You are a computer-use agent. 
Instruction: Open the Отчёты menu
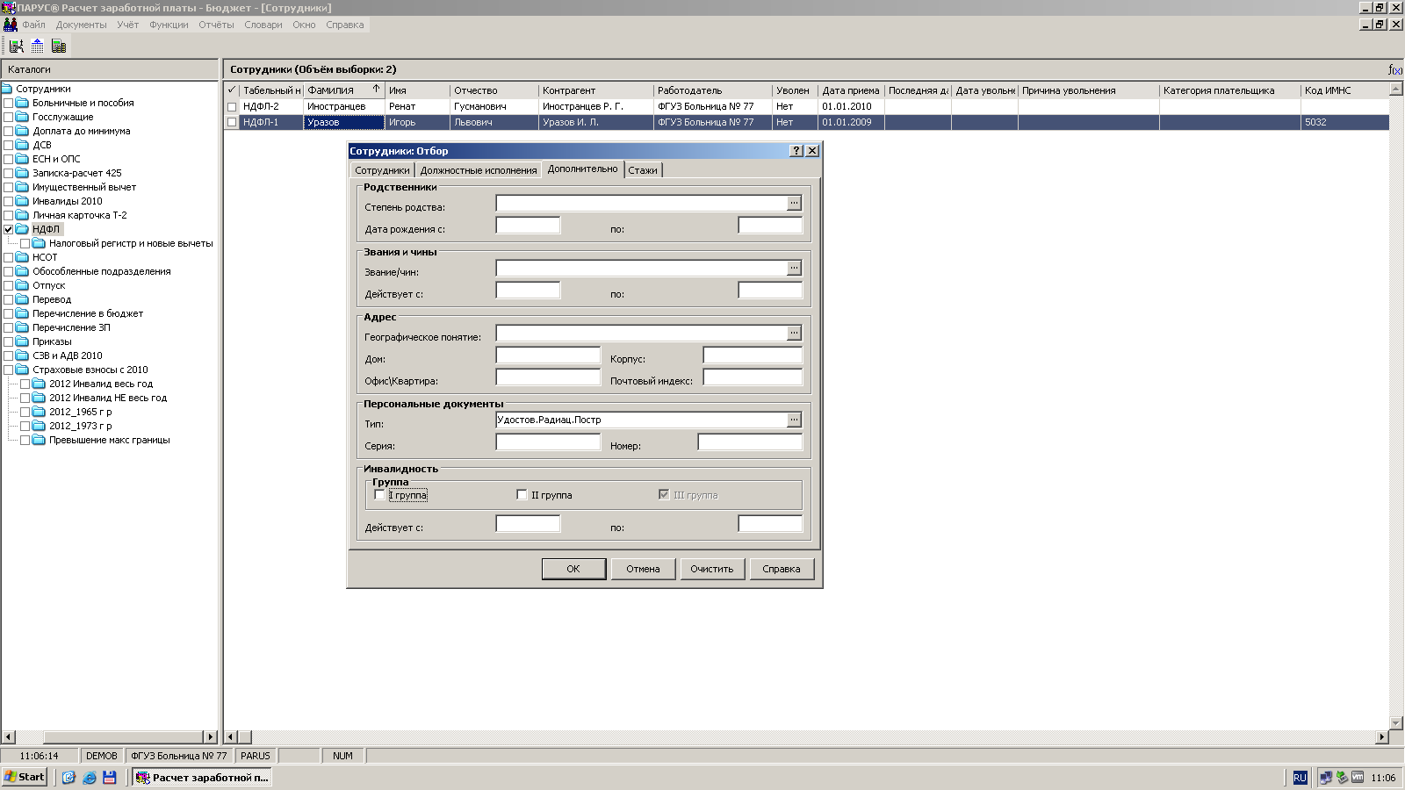pos(216,25)
